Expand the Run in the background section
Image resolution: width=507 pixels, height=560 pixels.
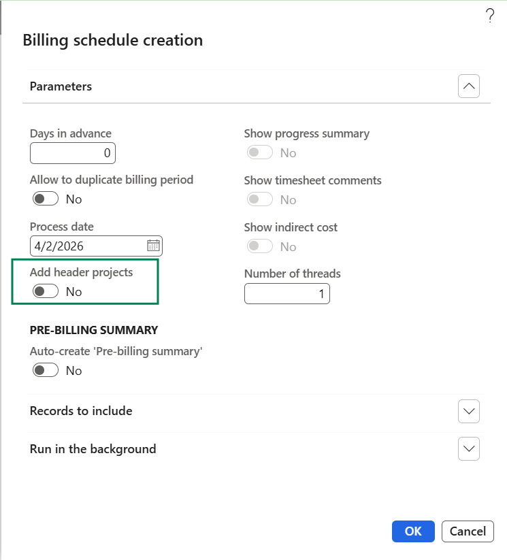click(469, 449)
